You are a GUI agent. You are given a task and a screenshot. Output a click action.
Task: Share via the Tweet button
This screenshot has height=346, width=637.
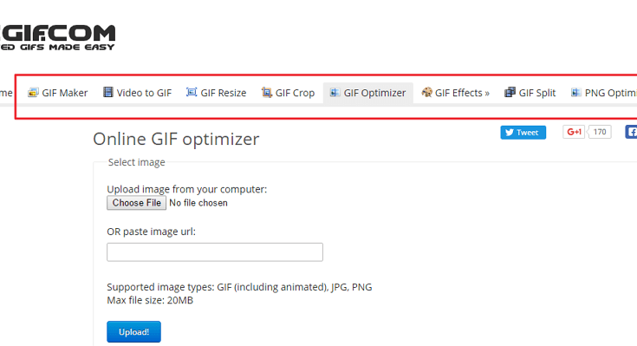(523, 133)
